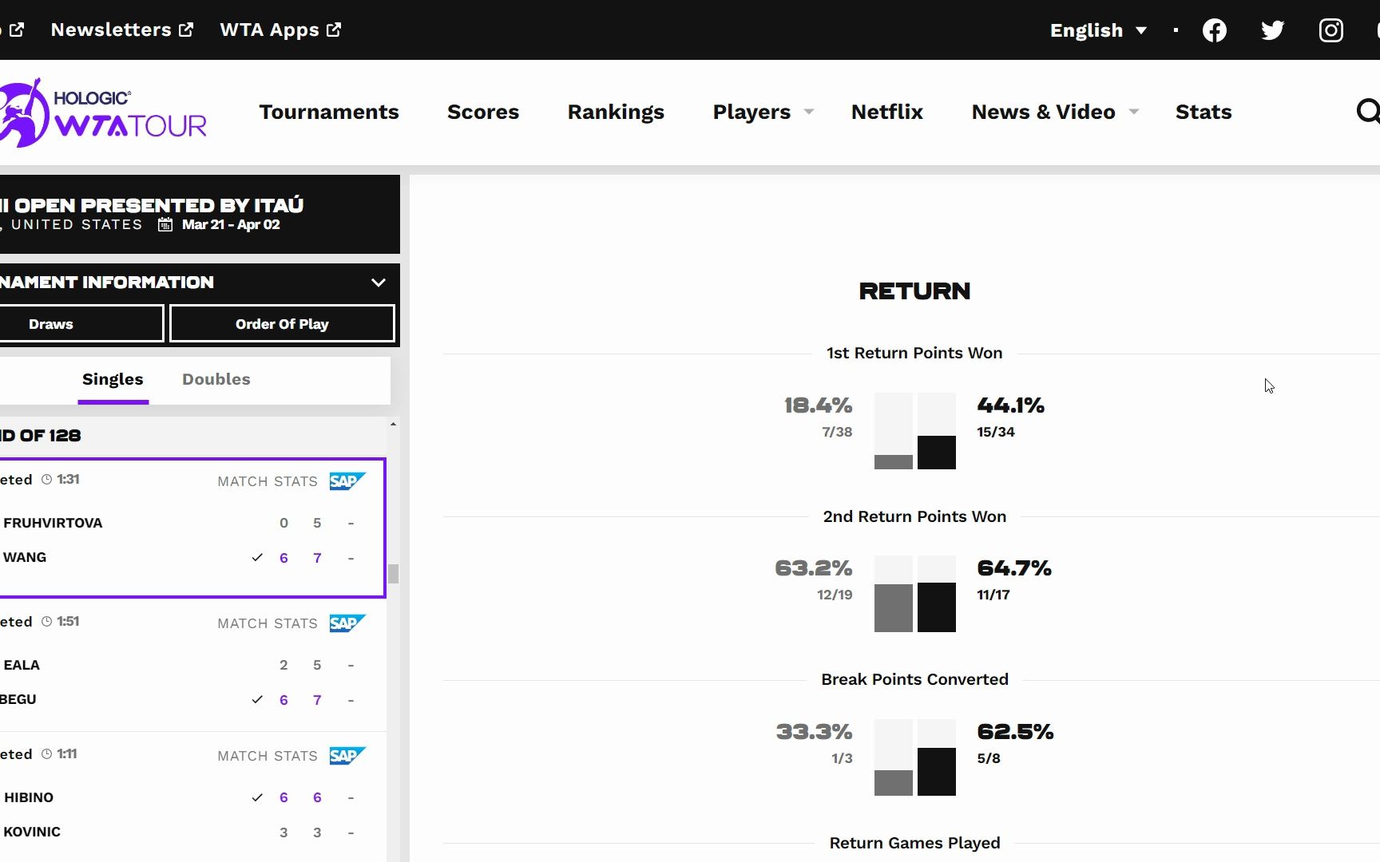The image size is (1380, 862).
Task: Click SAP logo on Fruhvirtova-Wang match
Action: pyautogui.click(x=347, y=481)
